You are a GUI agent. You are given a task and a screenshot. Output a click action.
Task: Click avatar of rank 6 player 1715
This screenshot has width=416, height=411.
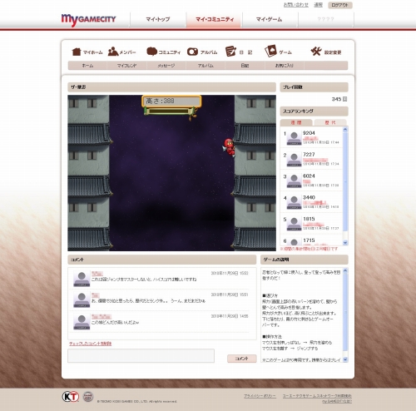(294, 242)
